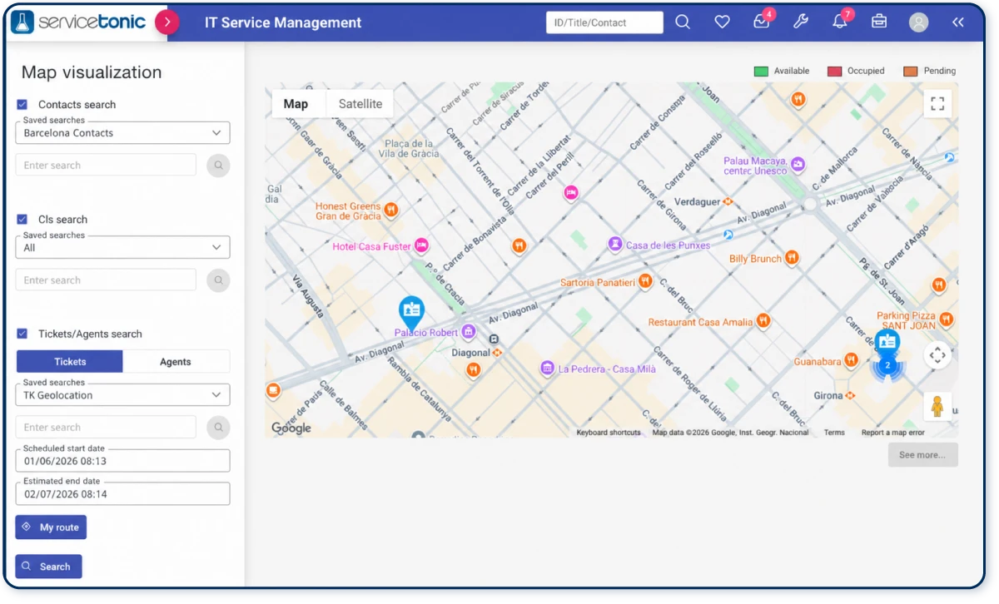This screenshot has height=604, width=999.
Task: Focus the CIs Enter search field
Action: 106,280
